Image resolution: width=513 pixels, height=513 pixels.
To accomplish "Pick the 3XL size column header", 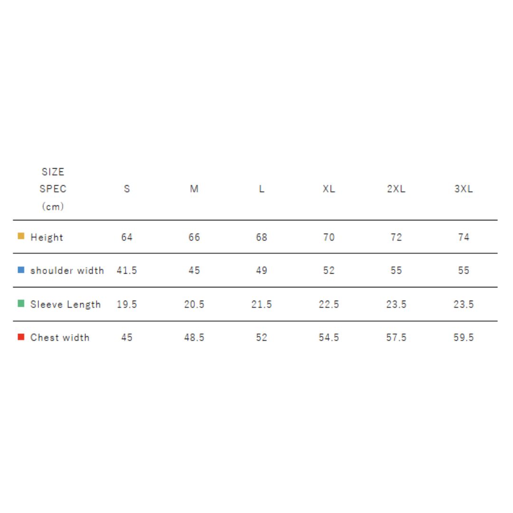I will [464, 189].
